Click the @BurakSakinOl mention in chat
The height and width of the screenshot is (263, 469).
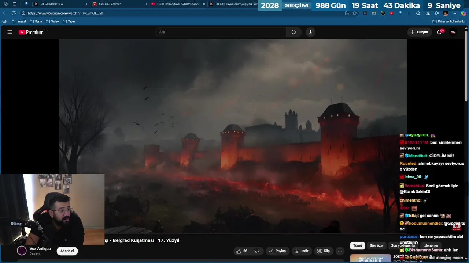pyautogui.click(x=415, y=191)
